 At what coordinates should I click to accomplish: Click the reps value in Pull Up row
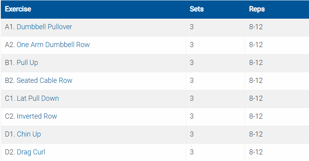point(256,63)
